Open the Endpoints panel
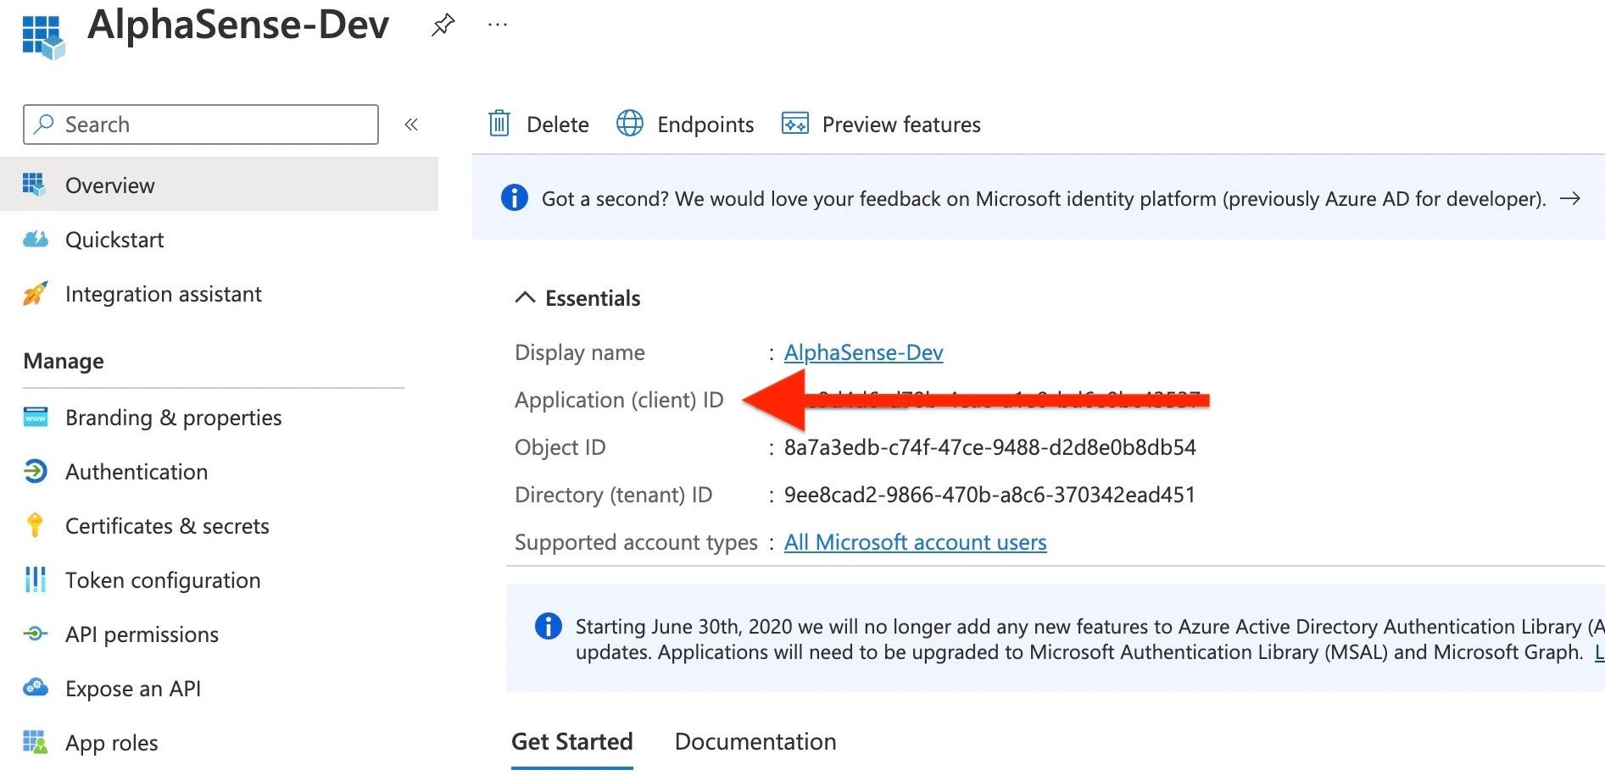Viewport: 1605px width, 781px height. coord(685,125)
